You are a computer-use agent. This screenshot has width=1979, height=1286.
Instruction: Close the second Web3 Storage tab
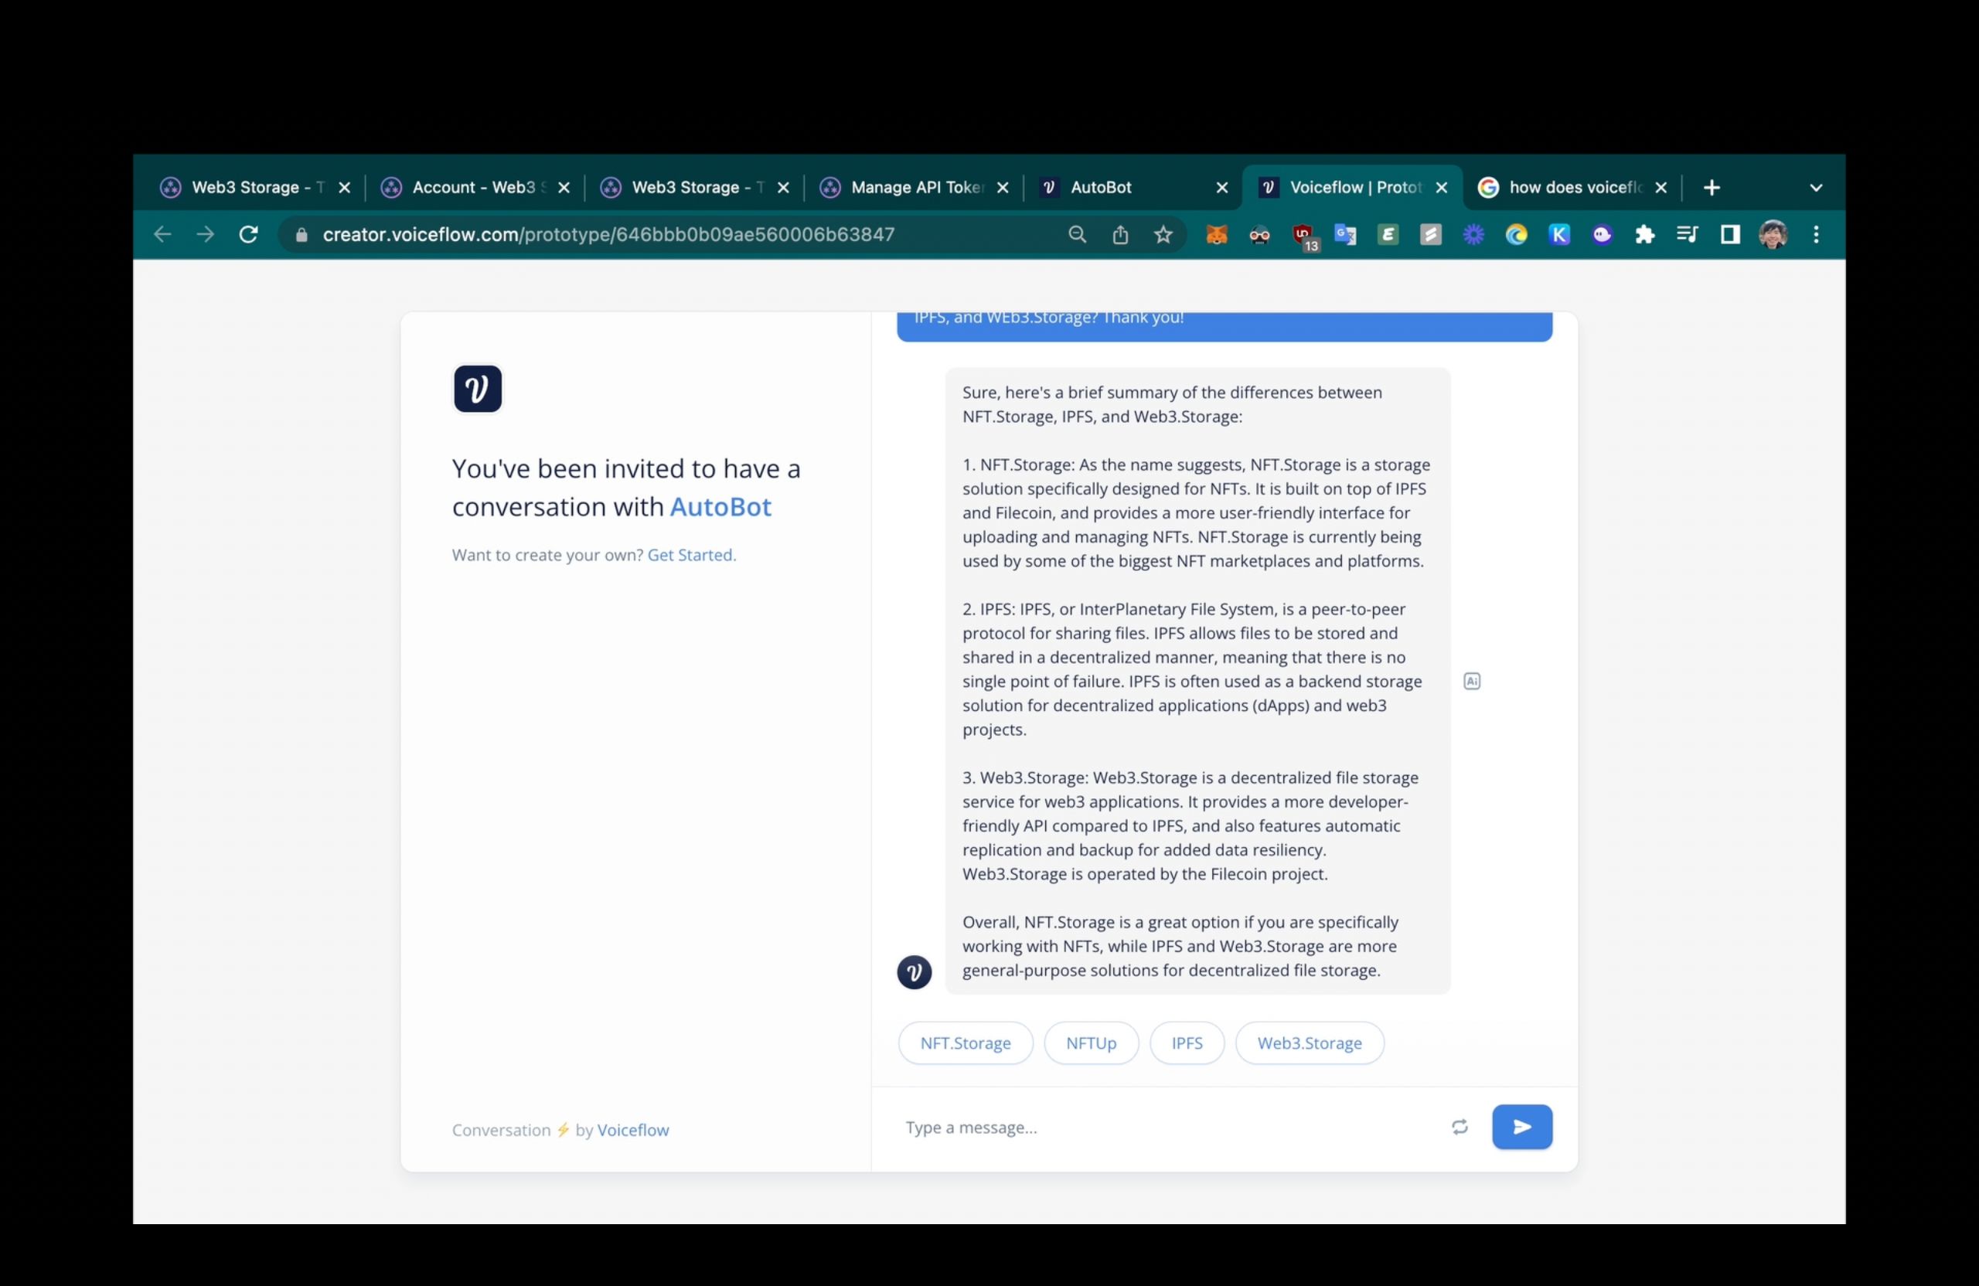pyautogui.click(x=782, y=188)
